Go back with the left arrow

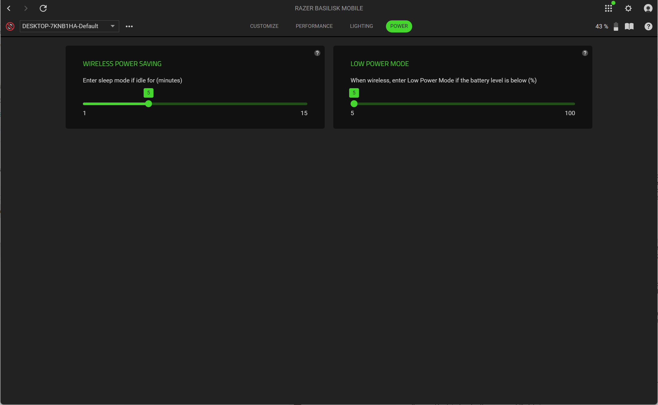click(x=9, y=8)
